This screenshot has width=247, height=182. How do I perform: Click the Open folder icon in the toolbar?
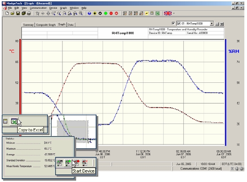[x=12, y=13]
